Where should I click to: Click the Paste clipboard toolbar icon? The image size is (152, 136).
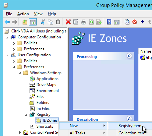click(58, 22)
